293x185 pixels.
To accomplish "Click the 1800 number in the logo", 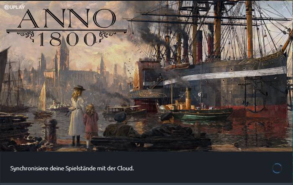I will pos(67,39).
